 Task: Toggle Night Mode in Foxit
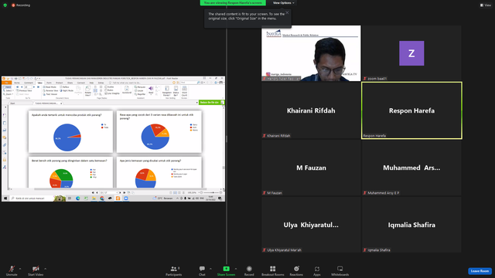[x=67, y=90]
